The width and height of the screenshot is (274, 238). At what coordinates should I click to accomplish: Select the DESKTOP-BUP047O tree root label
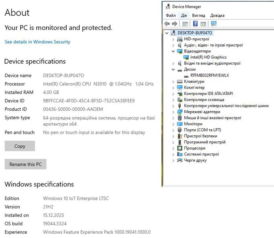pyautogui.click(x=195, y=33)
